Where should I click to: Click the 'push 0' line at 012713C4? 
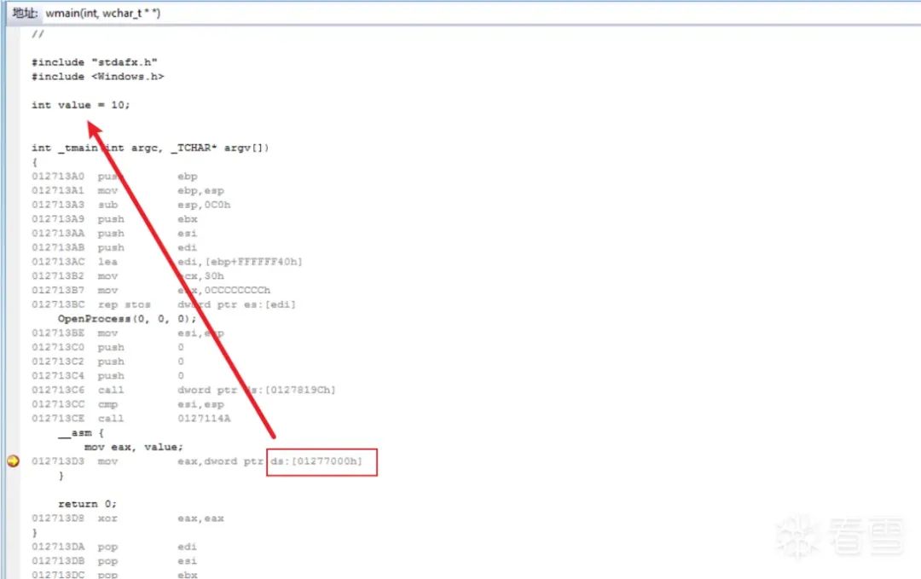point(108,375)
